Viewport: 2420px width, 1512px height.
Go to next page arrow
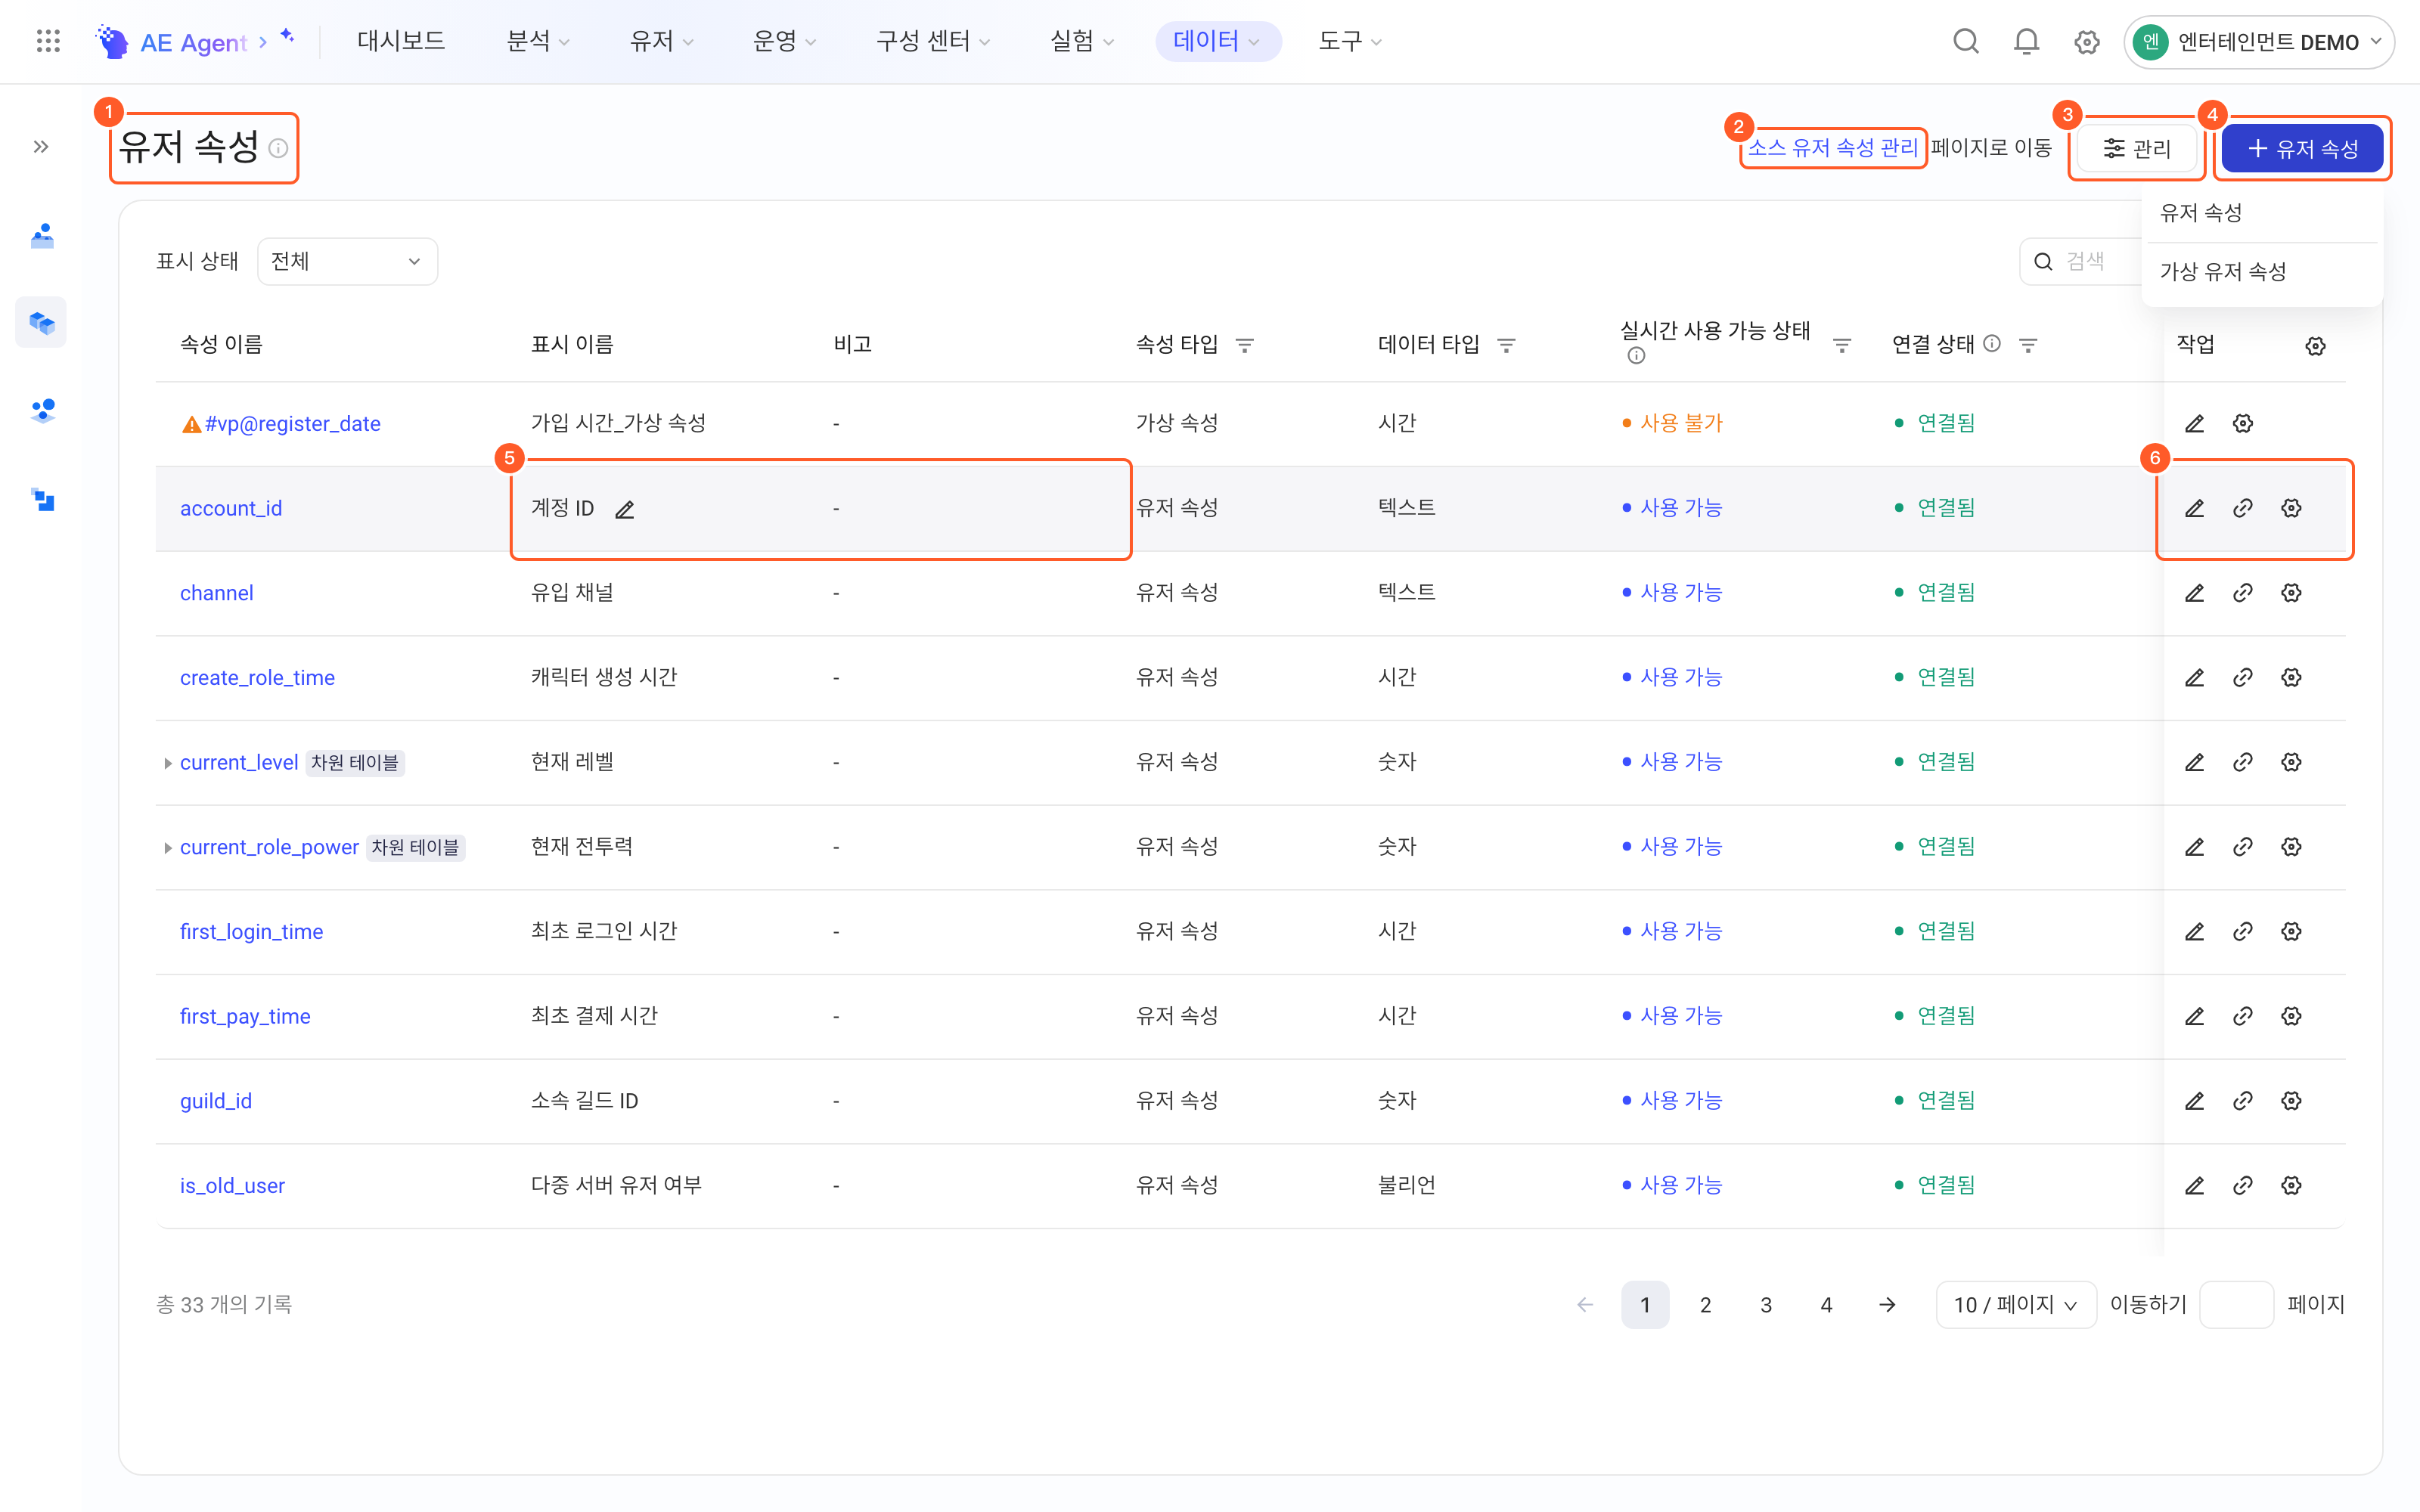(1887, 1305)
